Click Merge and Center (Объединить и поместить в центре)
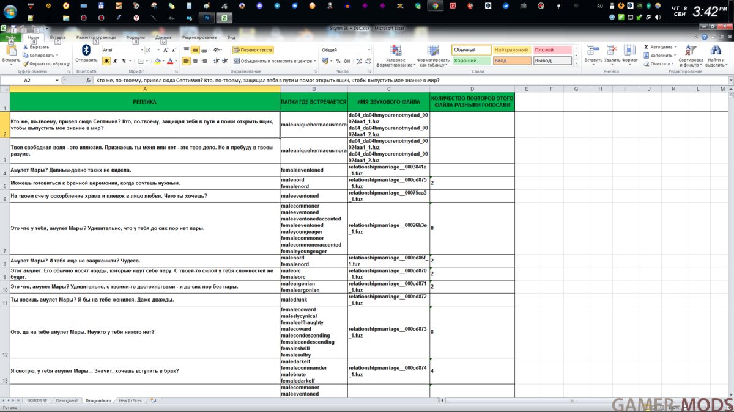734x412 pixels. tap(273, 61)
